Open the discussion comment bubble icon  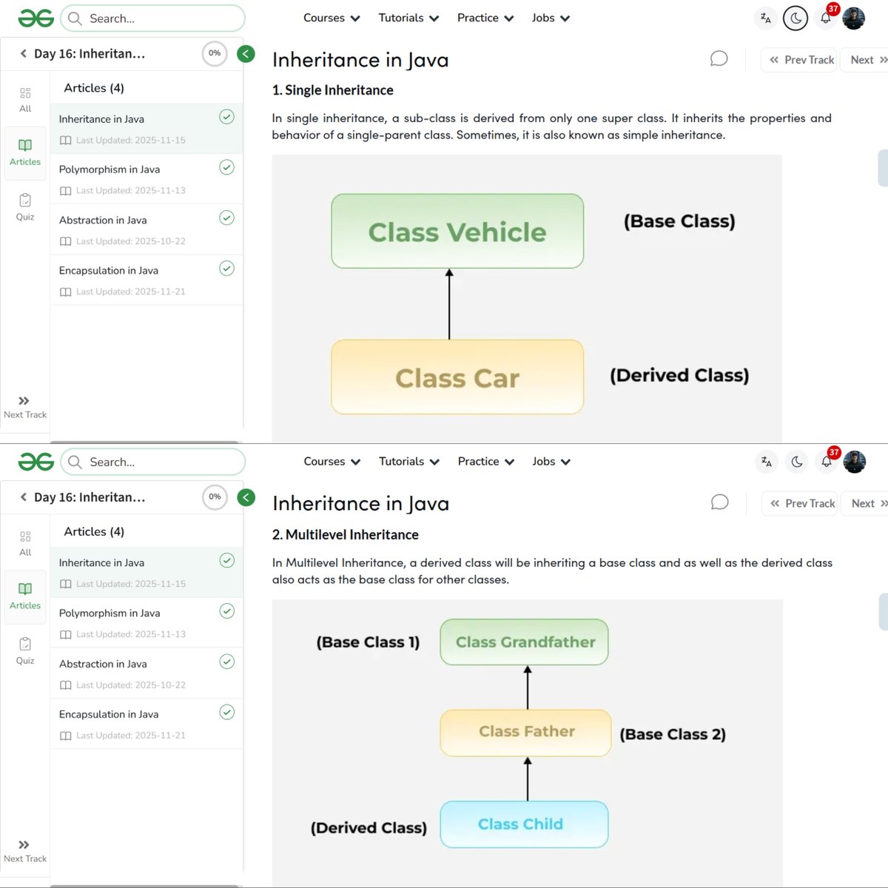[719, 58]
